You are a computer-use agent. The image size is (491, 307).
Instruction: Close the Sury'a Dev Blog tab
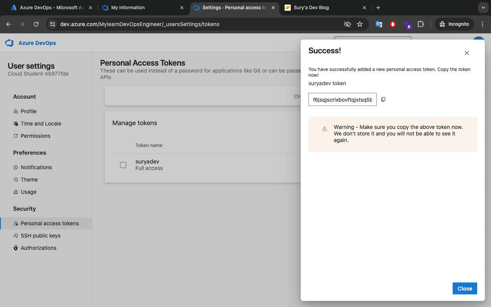364,8
